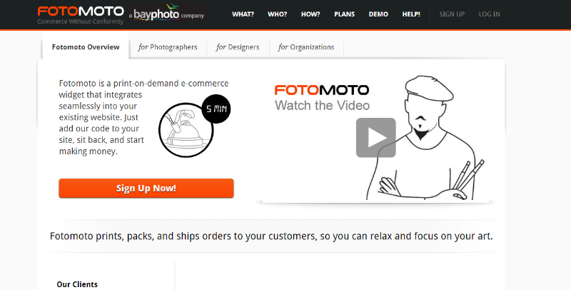Click the bayphoto company logo
Viewport: 571px width, 290px height.
coord(167,14)
